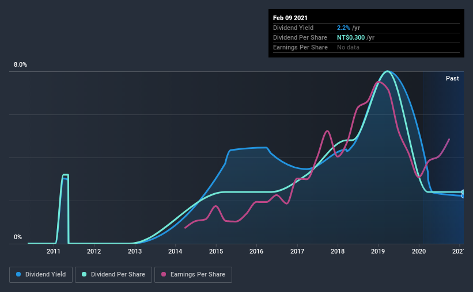The height and width of the screenshot is (292, 473).
Task: Click the pink Earnings Per Share legend dot
Action: coord(164,274)
